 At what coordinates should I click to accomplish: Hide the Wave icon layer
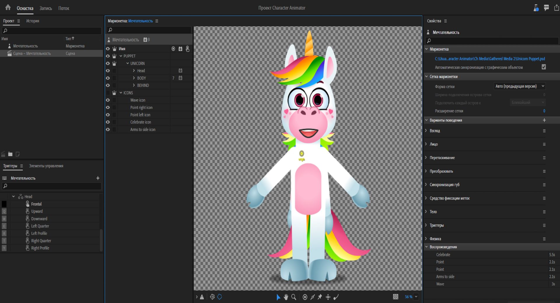pos(108,100)
